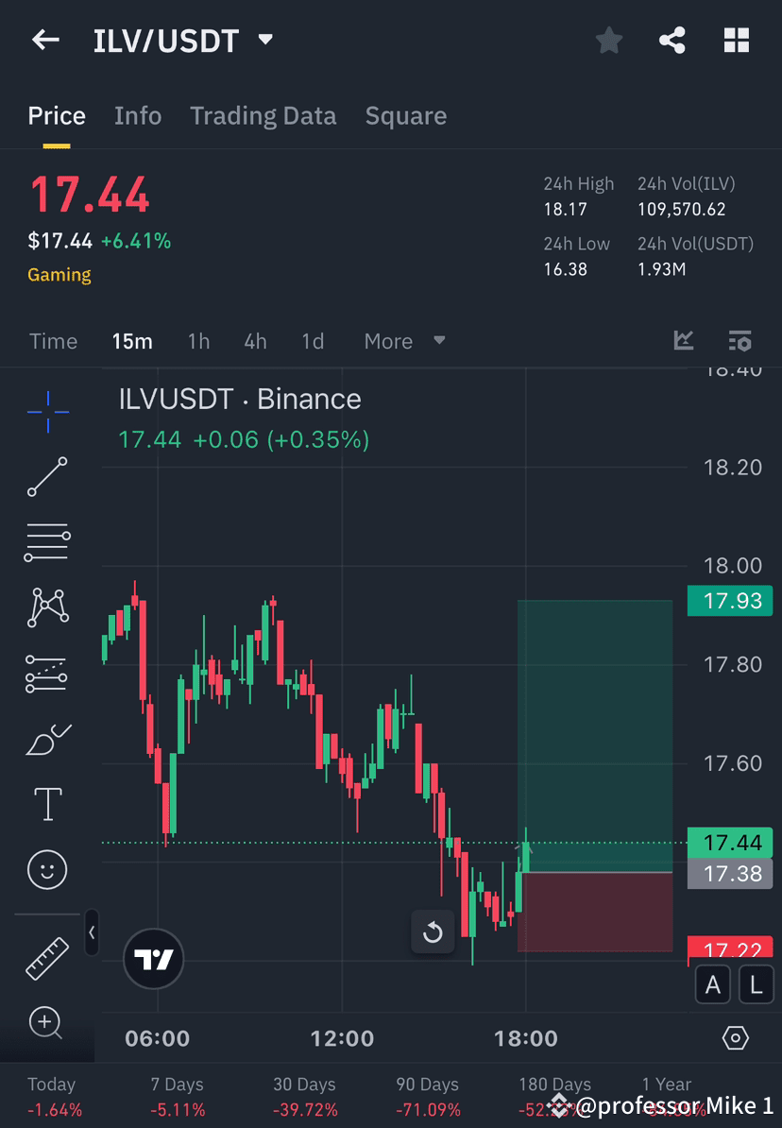Open the XABCD pattern drawing tool
Screen dimensions: 782x1128
coord(47,607)
